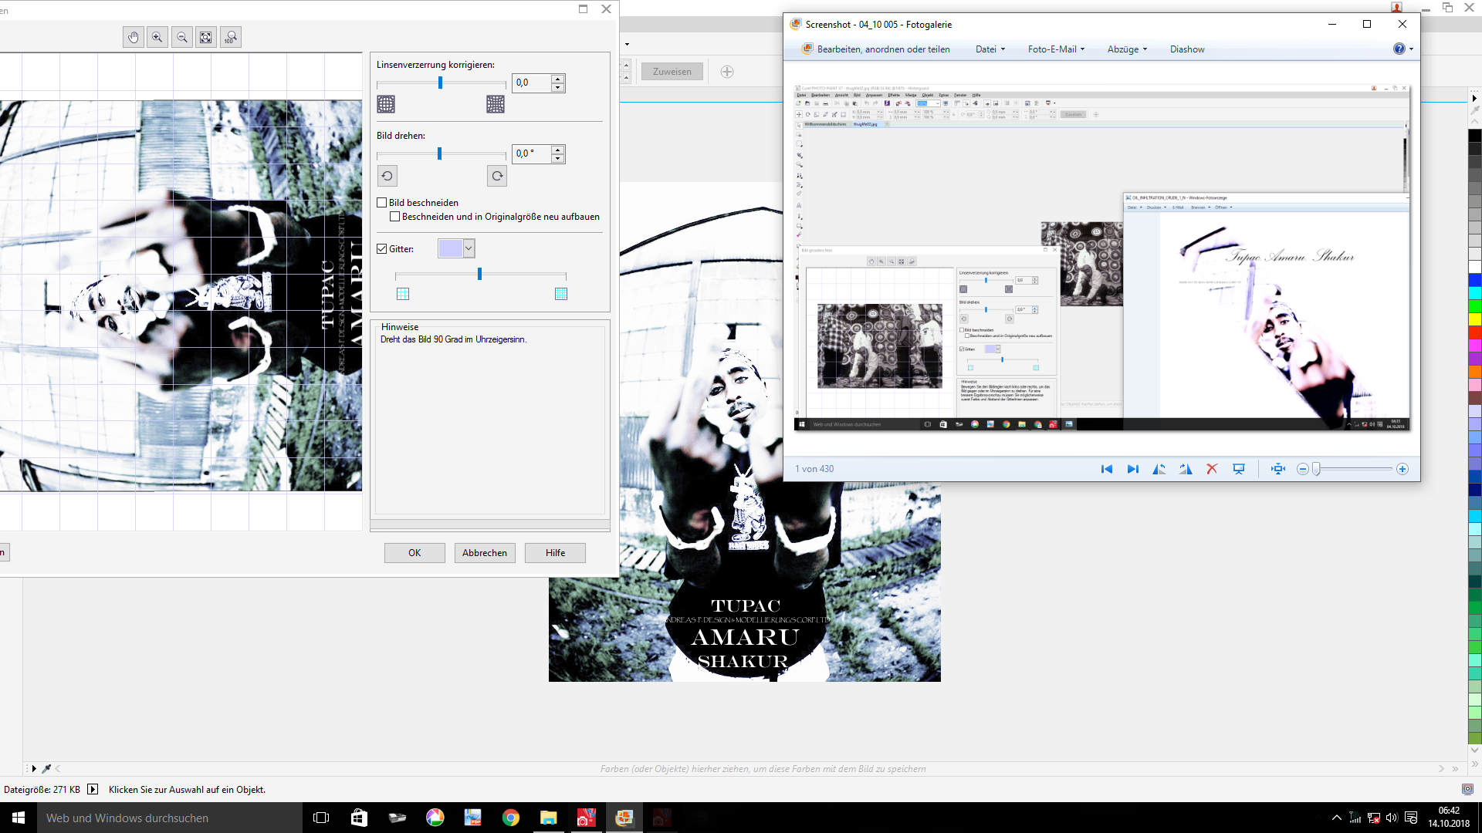Click the Fotogalerie zoom slider handle
Image resolution: width=1482 pixels, height=833 pixels.
click(1317, 469)
